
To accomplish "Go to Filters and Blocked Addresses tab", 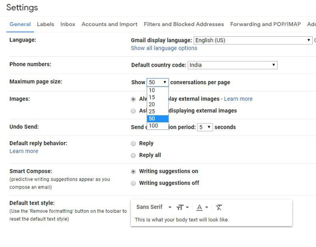I will [x=183, y=24].
